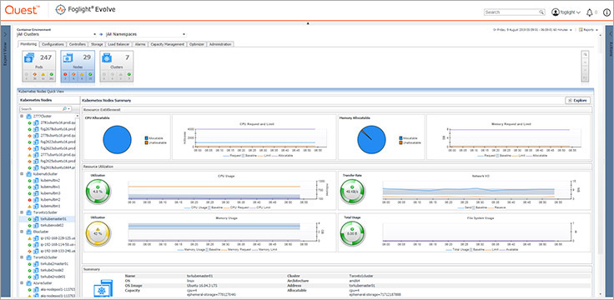The image size is (614, 300).
Task: Select torkube2master01 in the tree
Action: click(x=54, y=263)
